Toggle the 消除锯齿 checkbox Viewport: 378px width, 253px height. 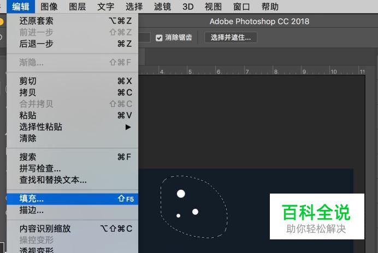tap(159, 38)
